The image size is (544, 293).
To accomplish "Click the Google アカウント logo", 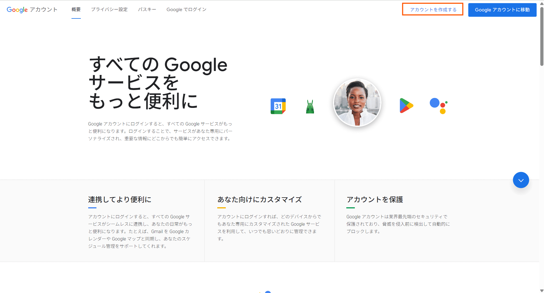I will point(32,10).
